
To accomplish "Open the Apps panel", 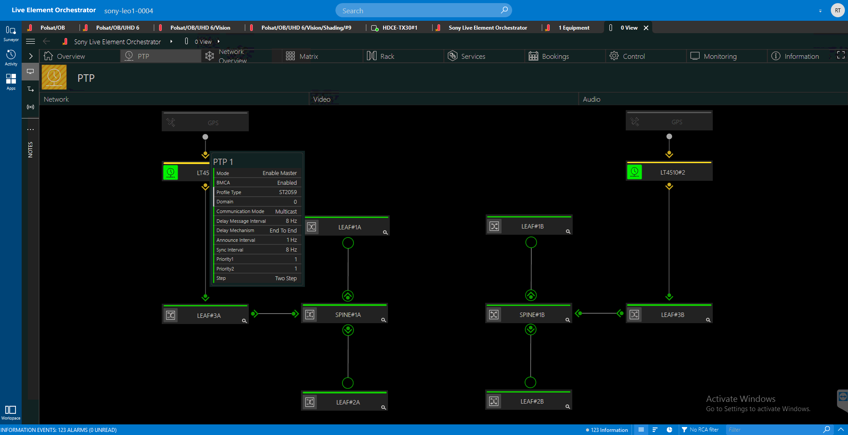I will (11, 82).
